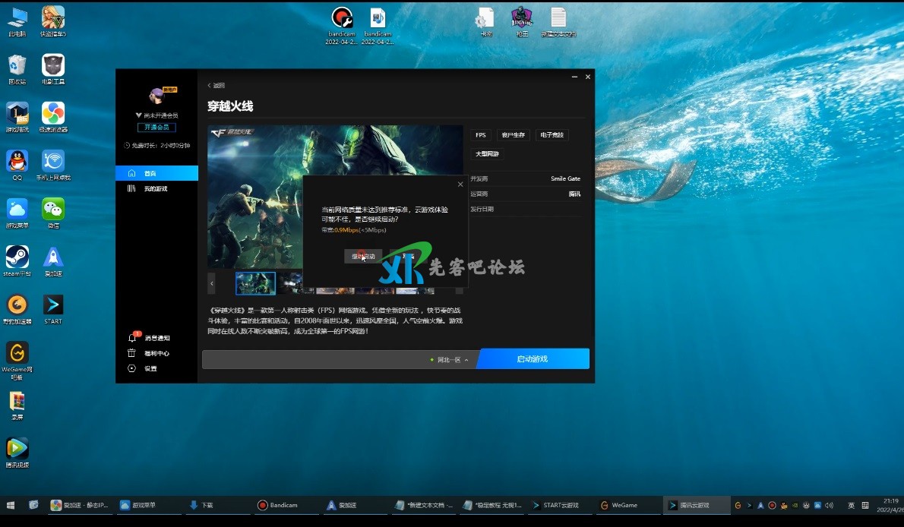Viewport: 904px width, 527px height.
Task: Go back using the 返回 chevron
Action: (x=210, y=85)
